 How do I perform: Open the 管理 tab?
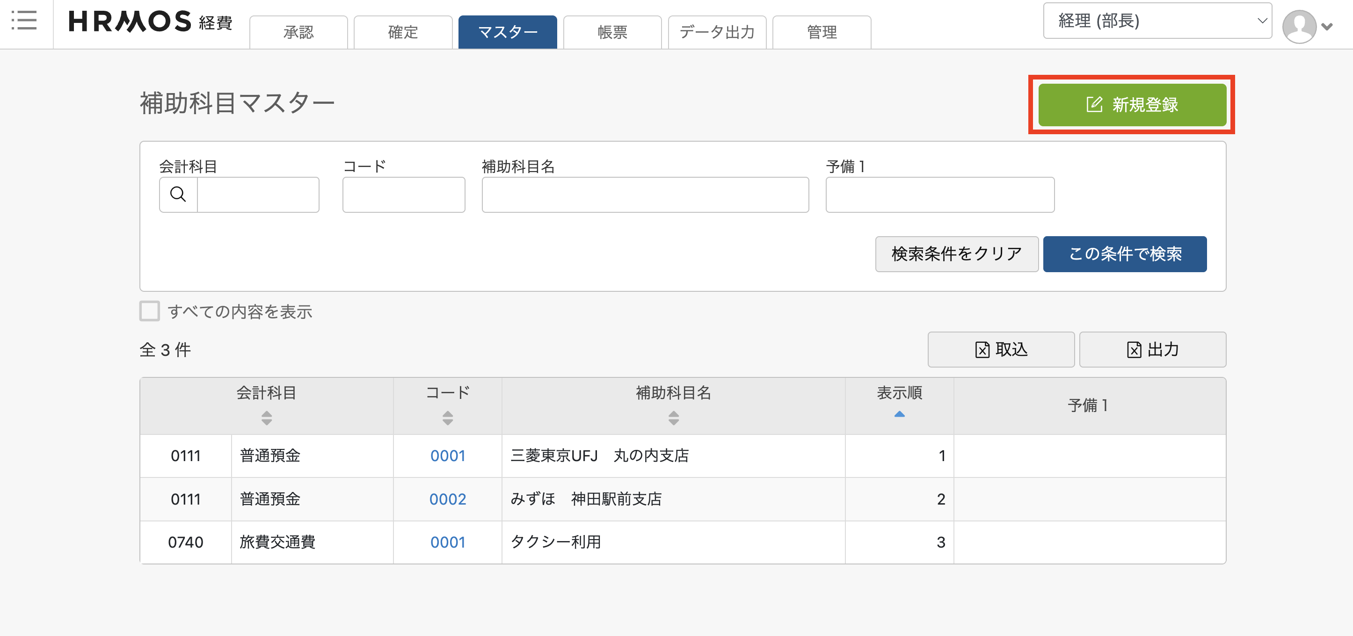[x=822, y=32]
